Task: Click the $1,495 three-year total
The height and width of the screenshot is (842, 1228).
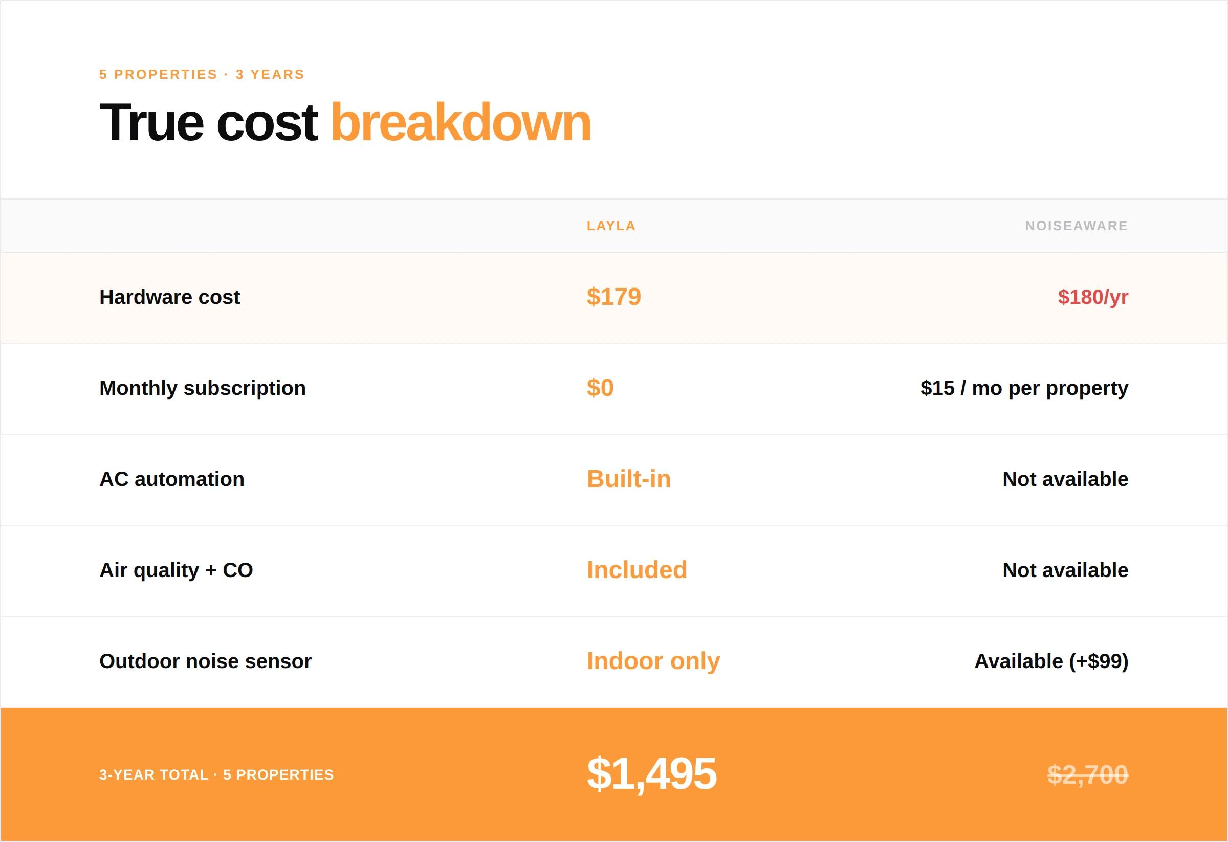Action: [651, 774]
